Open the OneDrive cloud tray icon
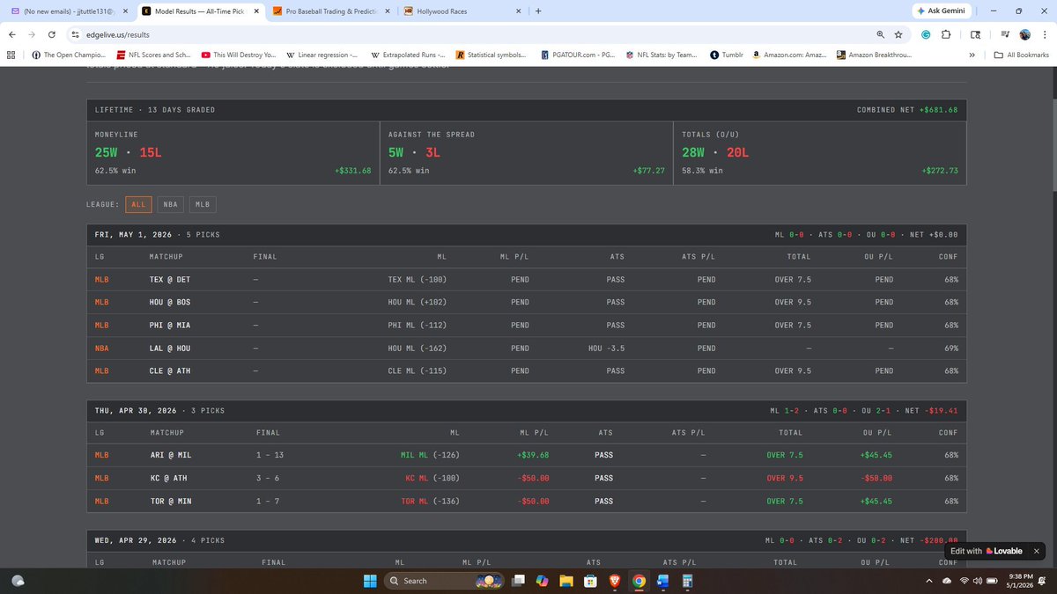 point(947,581)
